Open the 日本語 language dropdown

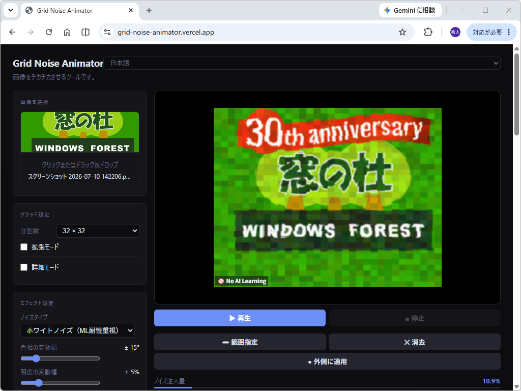(x=302, y=63)
